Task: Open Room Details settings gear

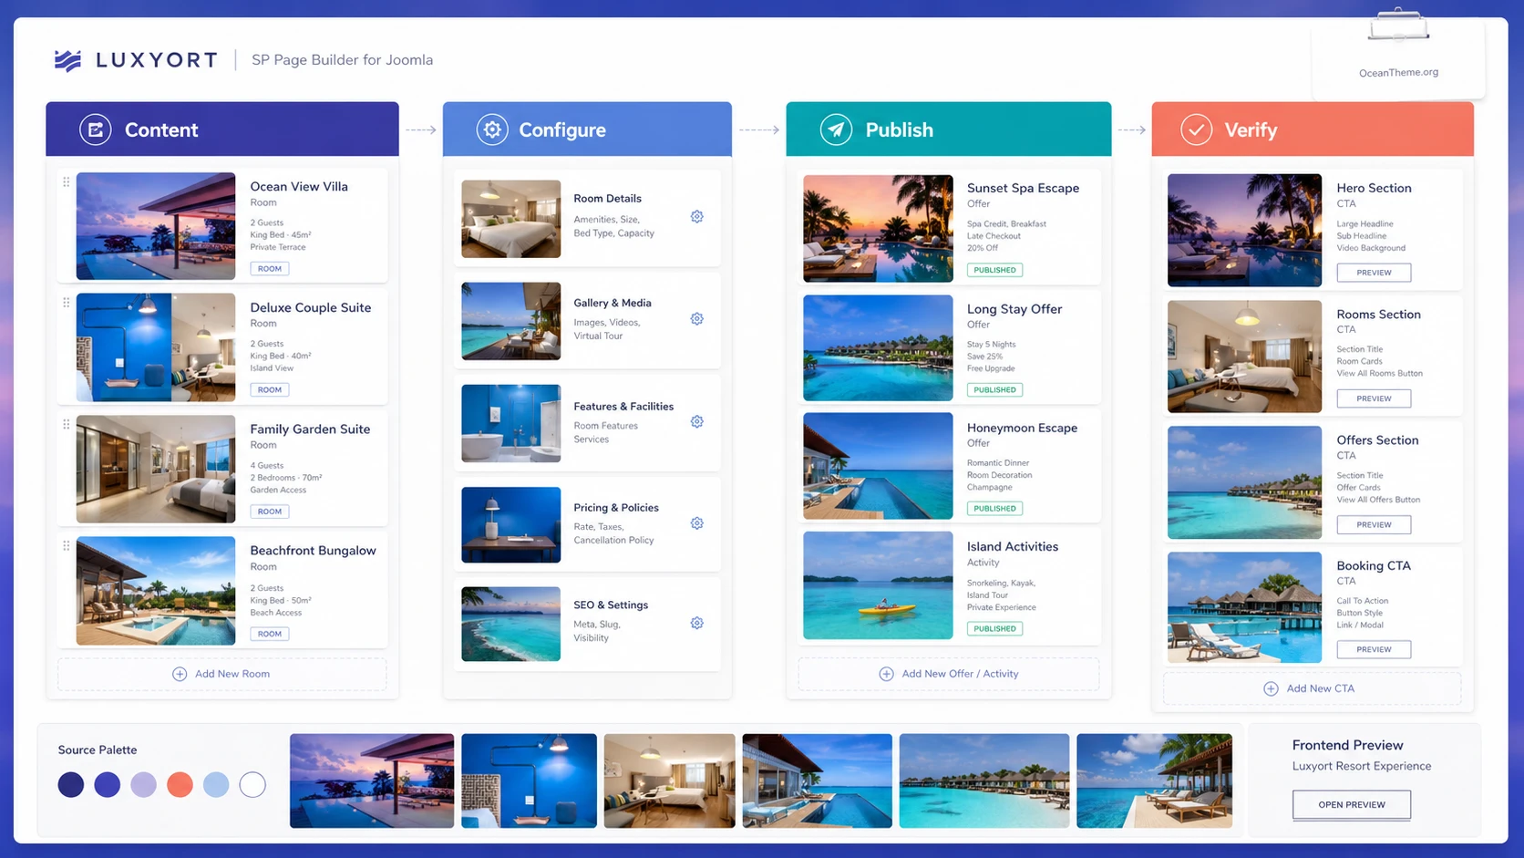Action: click(696, 217)
